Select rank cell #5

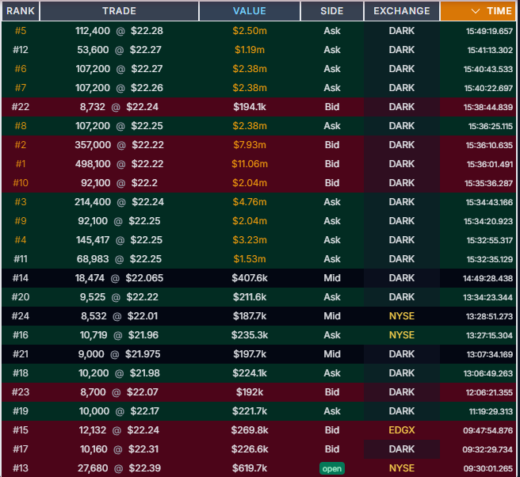pyautogui.click(x=21, y=31)
